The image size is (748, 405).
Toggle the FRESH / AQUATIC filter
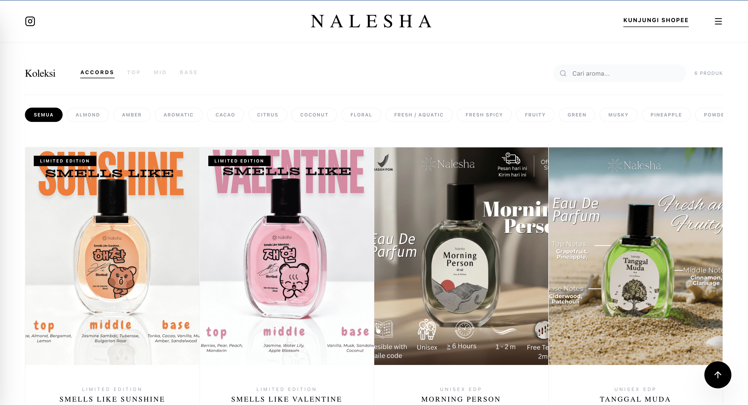coord(419,115)
